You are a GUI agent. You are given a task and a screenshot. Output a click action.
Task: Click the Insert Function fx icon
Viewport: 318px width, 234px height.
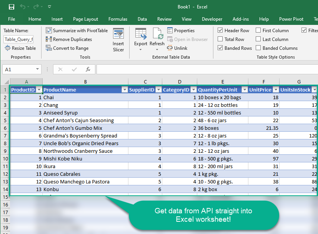[88, 69]
